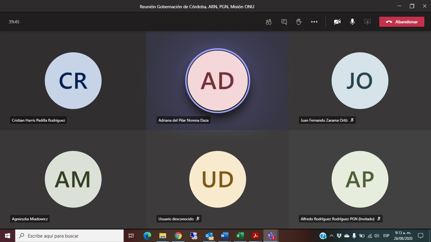Click Juan Fernando Zarama Ortíz name label
The height and width of the screenshot is (242, 431).
(324, 120)
